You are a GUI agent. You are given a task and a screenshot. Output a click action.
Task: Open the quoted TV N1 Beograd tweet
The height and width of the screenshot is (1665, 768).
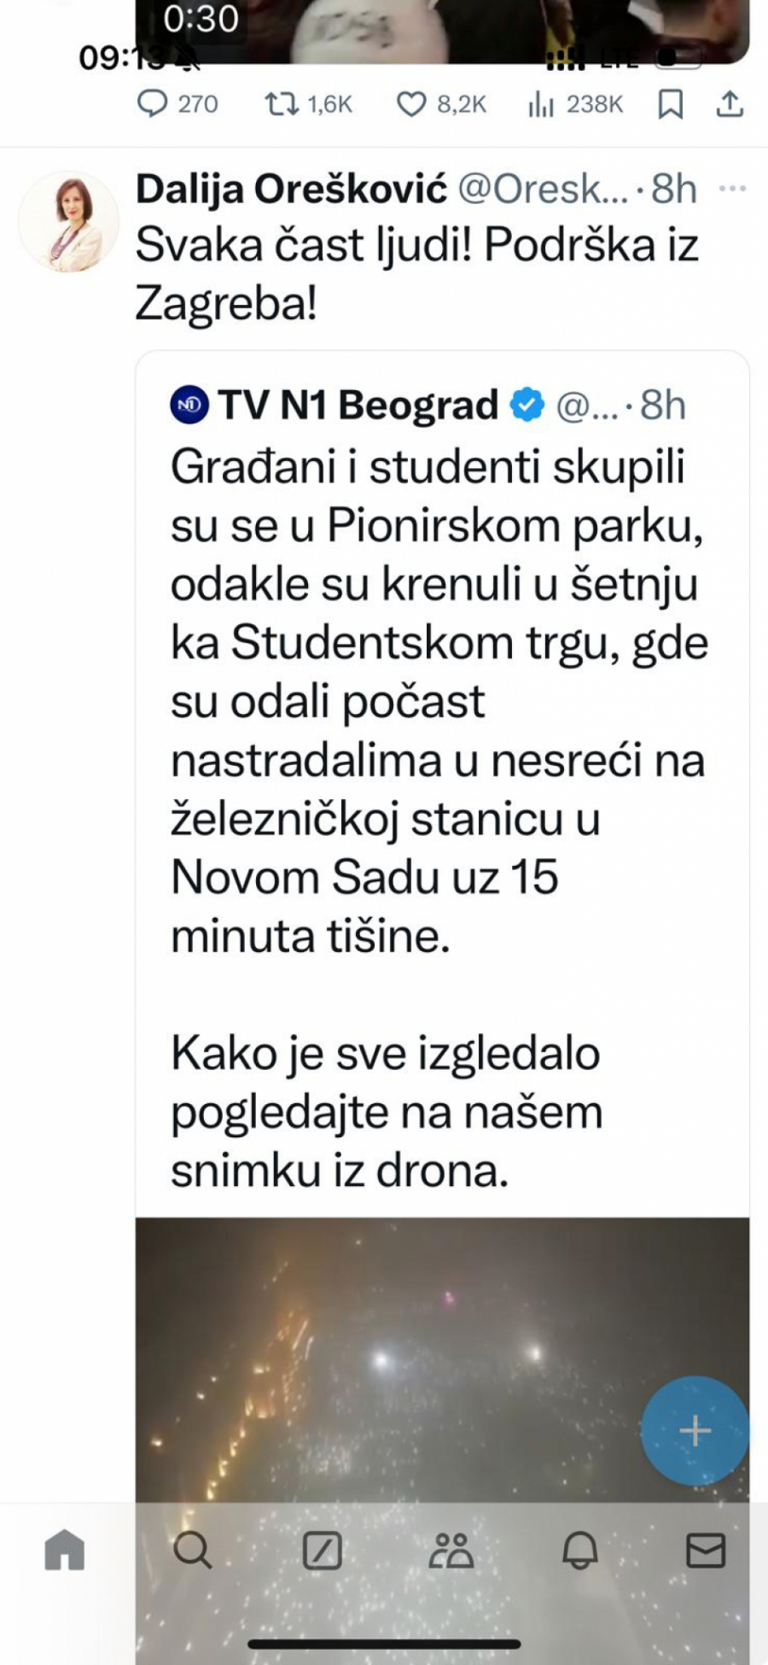444,768
